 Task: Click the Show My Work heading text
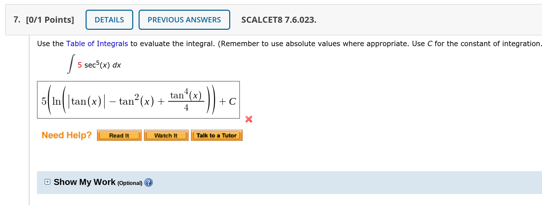click(84, 182)
